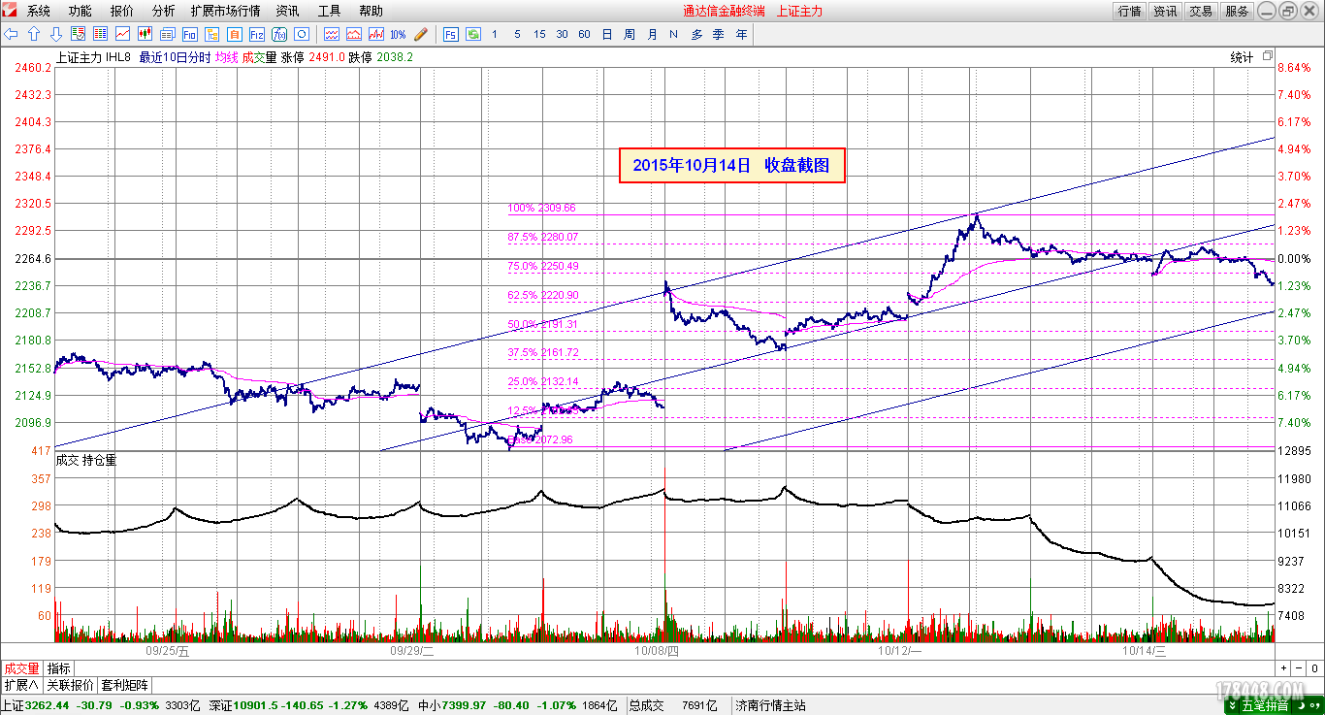Open the 帮助 menu
Viewport: 1325px width, 715px height.
coord(371,11)
